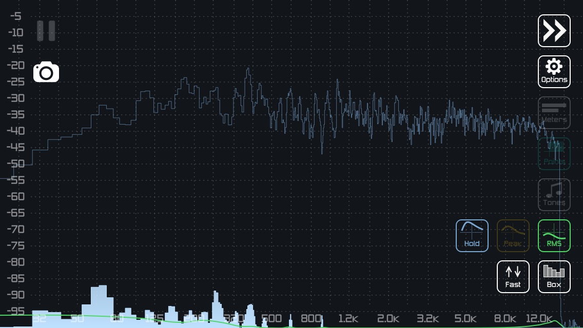Click the -5 dB axis label
The width and height of the screenshot is (583, 328).
[x=15, y=16]
